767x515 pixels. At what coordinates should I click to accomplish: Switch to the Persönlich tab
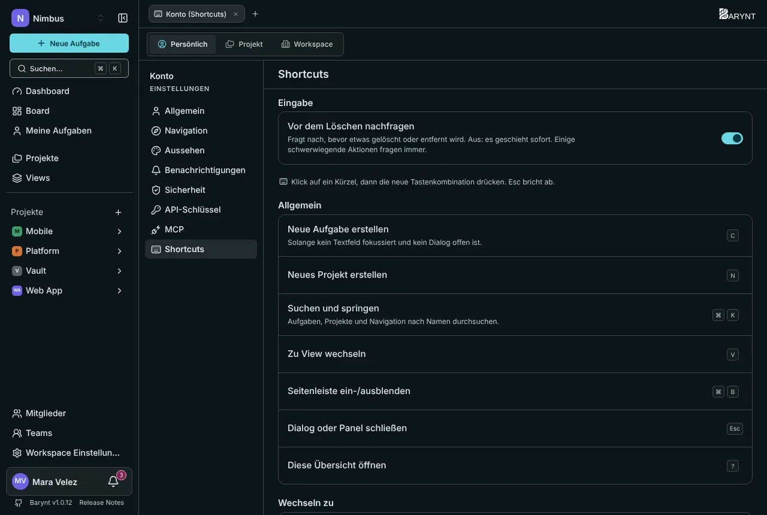tap(183, 44)
